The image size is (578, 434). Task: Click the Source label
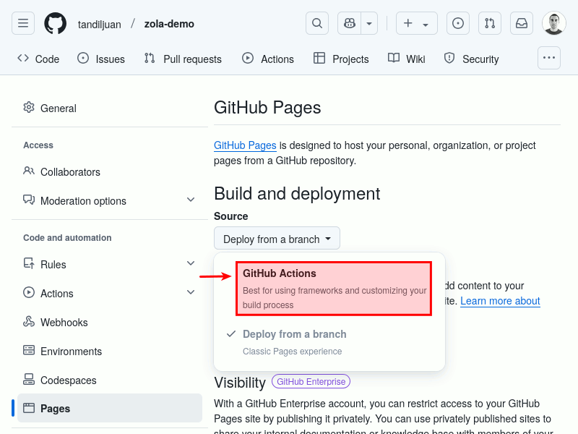coord(231,216)
